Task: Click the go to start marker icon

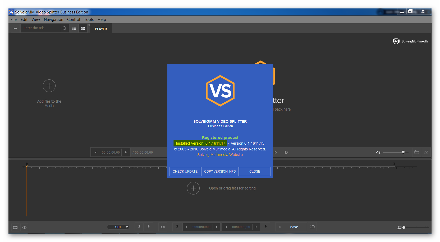Action: (x=177, y=227)
